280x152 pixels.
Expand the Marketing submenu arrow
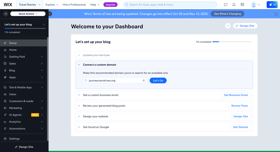pos(42,108)
